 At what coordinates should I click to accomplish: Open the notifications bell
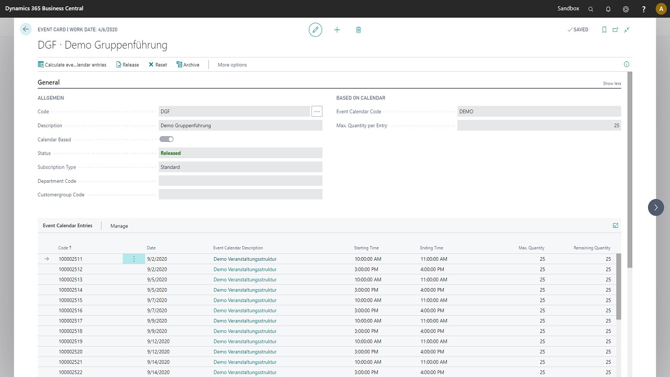(608, 9)
